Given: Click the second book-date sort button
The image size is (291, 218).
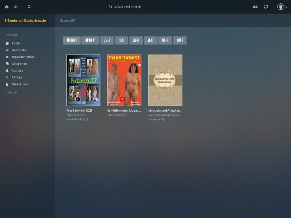Looking at the screenshot, I should coord(90,40).
